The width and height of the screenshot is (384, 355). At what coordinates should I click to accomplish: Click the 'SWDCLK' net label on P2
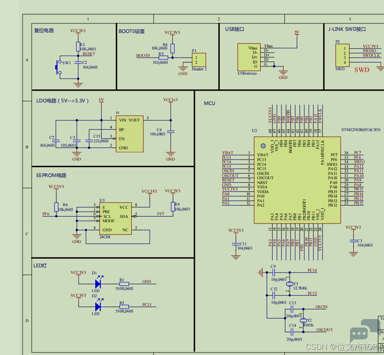coord(371,56)
